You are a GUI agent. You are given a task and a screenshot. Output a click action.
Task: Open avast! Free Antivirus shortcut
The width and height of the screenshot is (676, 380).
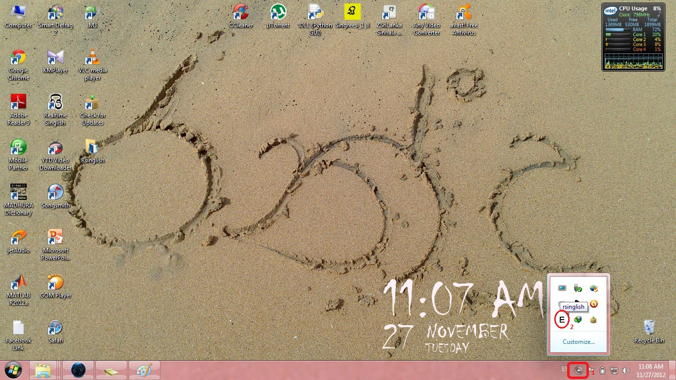click(x=464, y=20)
